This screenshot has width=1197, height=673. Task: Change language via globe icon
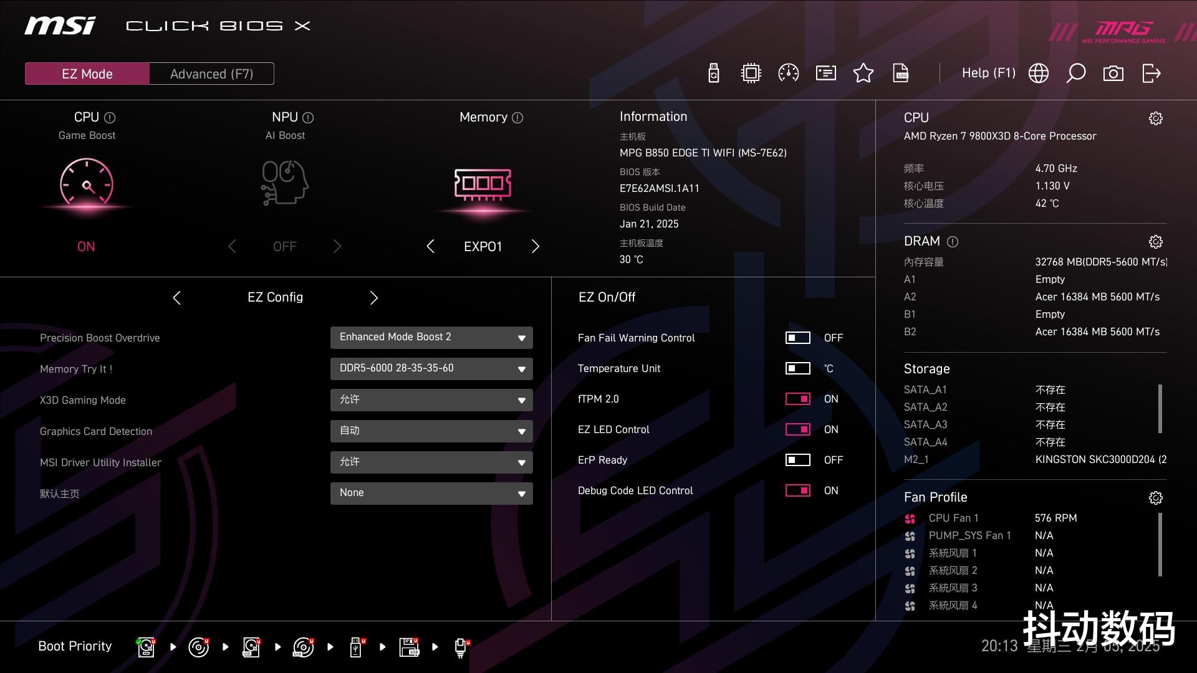tap(1039, 74)
